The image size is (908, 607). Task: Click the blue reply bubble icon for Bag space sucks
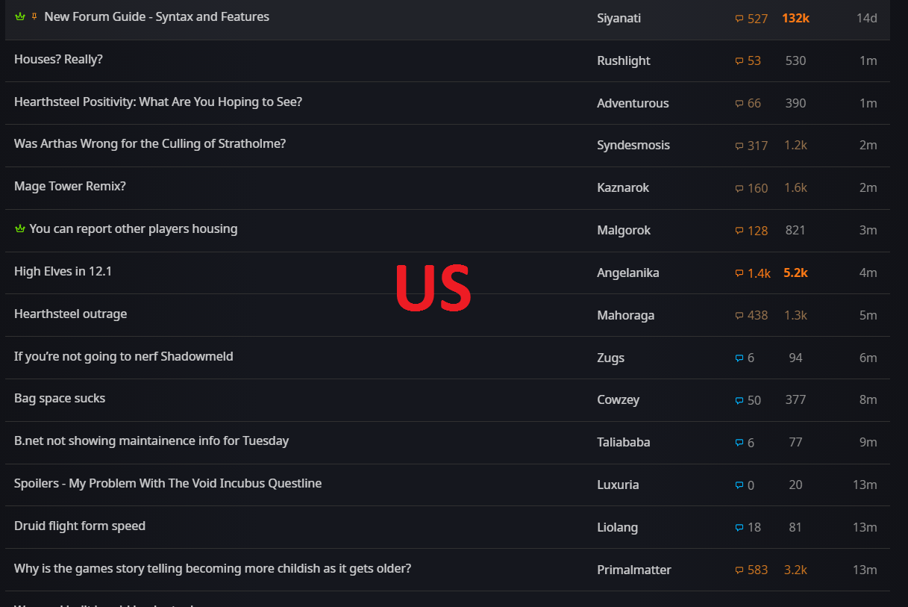click(x=739, y=400)
